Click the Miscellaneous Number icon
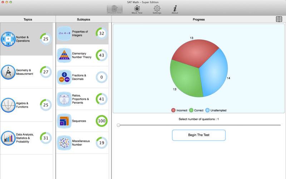 point(64,143)
